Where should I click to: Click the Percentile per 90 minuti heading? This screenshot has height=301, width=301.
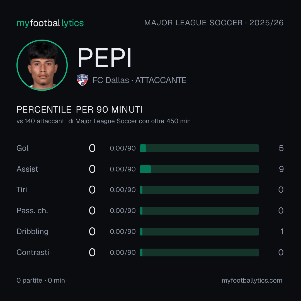tap(79, 110)
